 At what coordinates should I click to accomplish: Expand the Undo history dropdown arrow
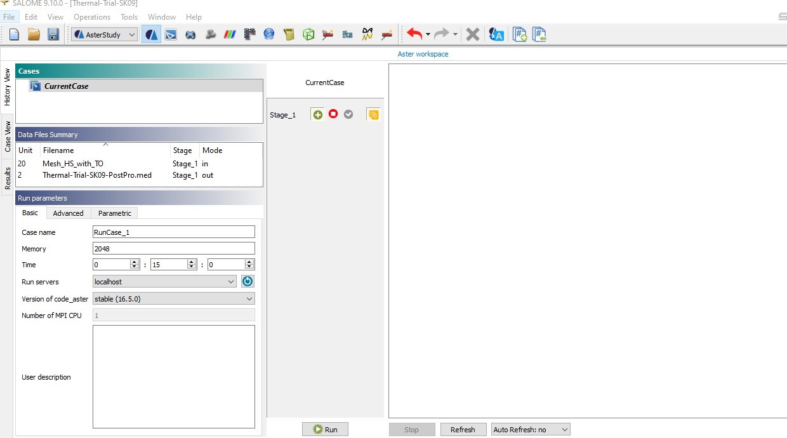(428, 35)
